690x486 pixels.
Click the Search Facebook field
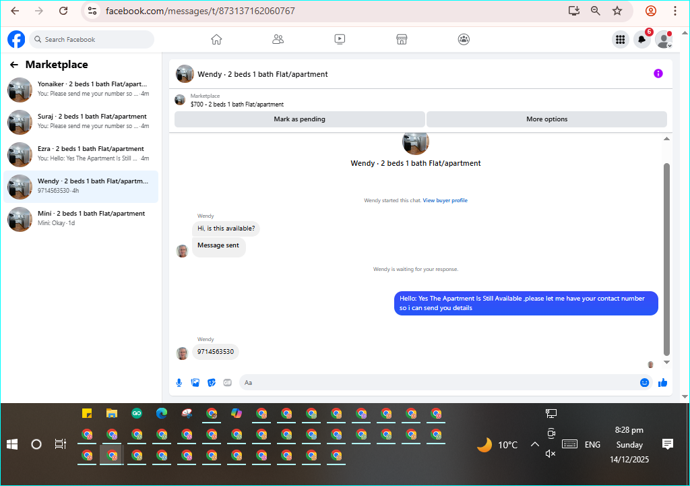click(92, 40)
